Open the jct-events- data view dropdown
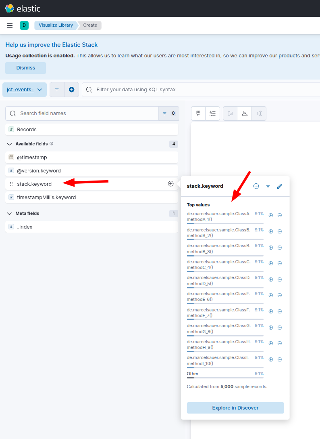The image size is (320, 439). (x=25, y=90)
